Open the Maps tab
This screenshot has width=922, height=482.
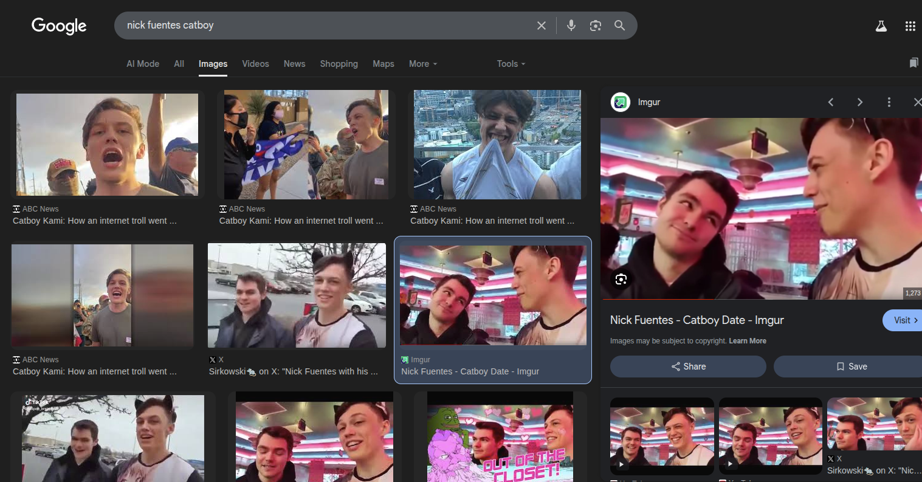coord(384,64)
